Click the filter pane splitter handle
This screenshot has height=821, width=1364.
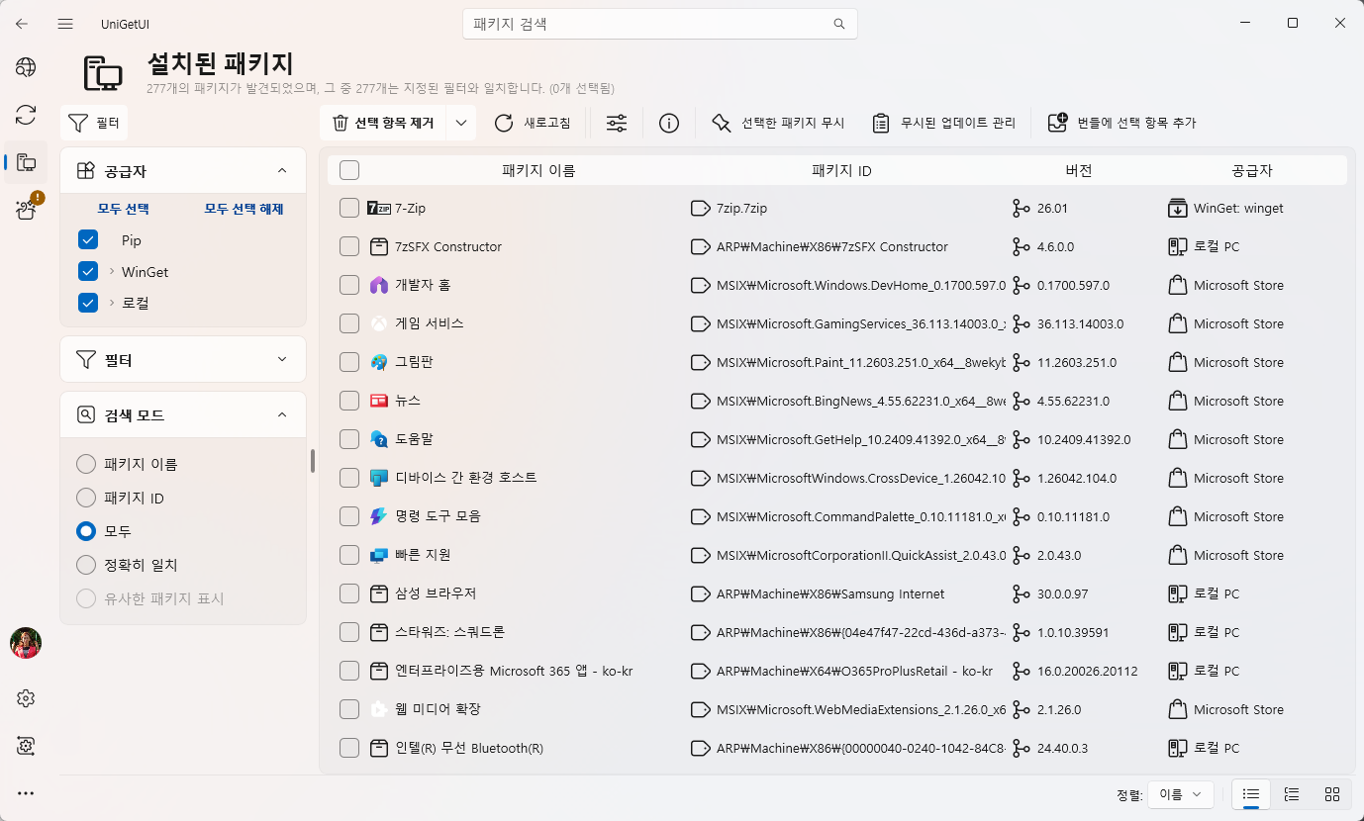(x=313, y=461)
